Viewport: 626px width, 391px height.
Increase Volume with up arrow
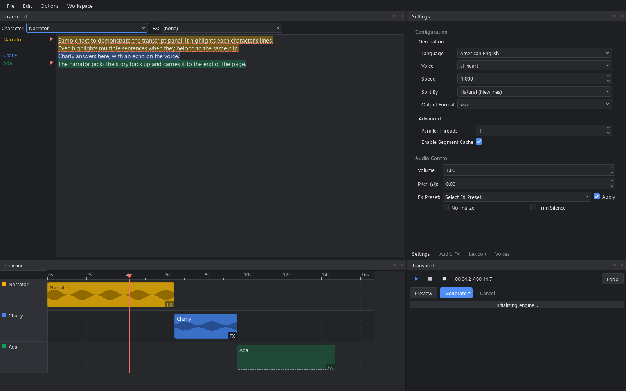click(612, 167)
